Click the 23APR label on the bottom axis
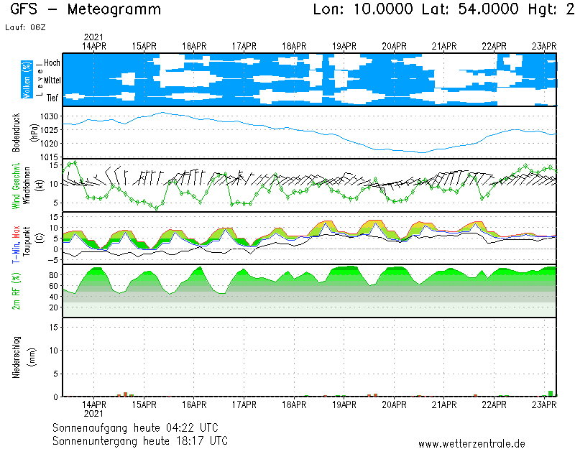 point(544,405)
